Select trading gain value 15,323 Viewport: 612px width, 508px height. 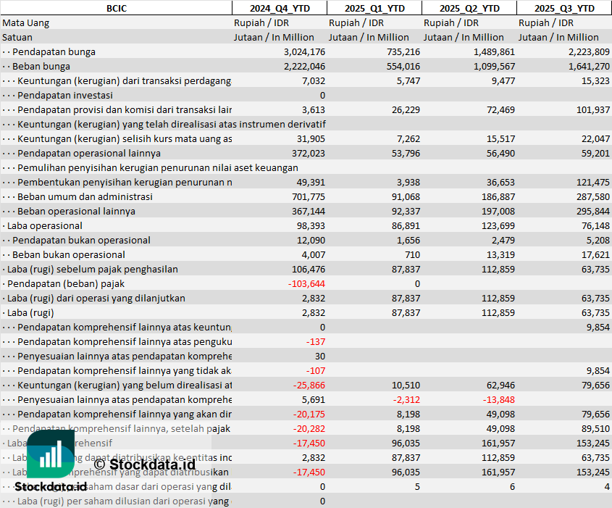595,81
